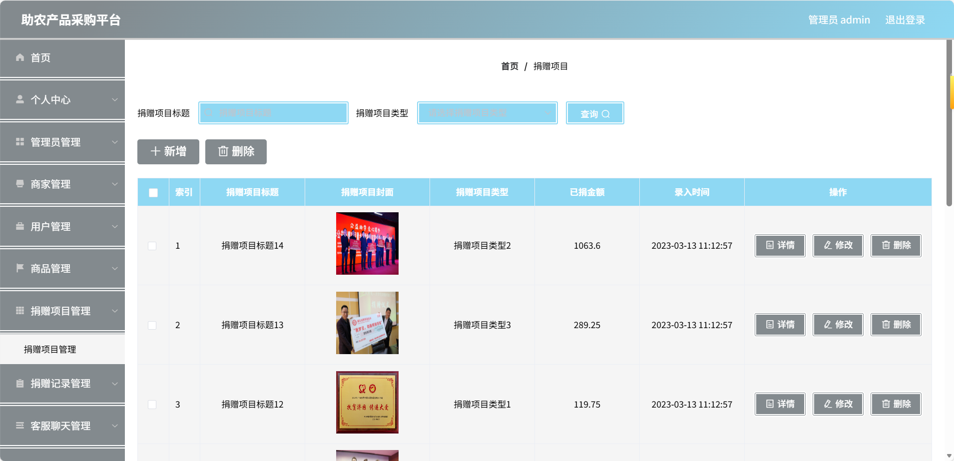This screenshot has height=461, width=954.
Task: Open the 商家管理 sidebar menu
Action: coord(62,184)
